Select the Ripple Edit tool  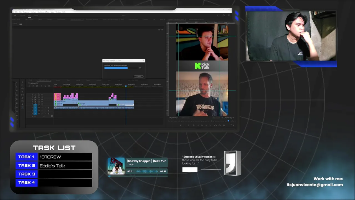point(22,88)
